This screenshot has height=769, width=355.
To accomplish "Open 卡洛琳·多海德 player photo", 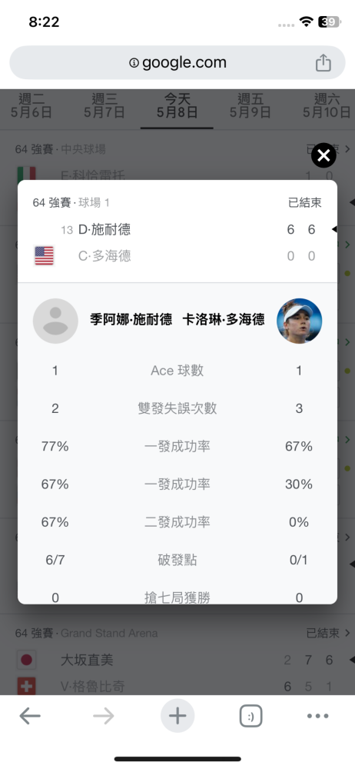I will (299, 321).
